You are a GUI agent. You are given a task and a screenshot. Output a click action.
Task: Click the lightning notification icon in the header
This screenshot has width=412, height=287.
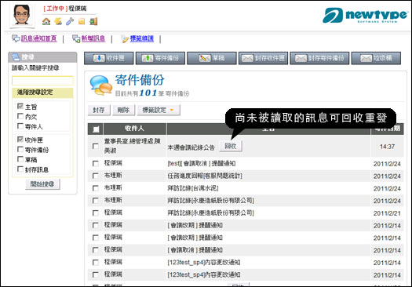58,21
